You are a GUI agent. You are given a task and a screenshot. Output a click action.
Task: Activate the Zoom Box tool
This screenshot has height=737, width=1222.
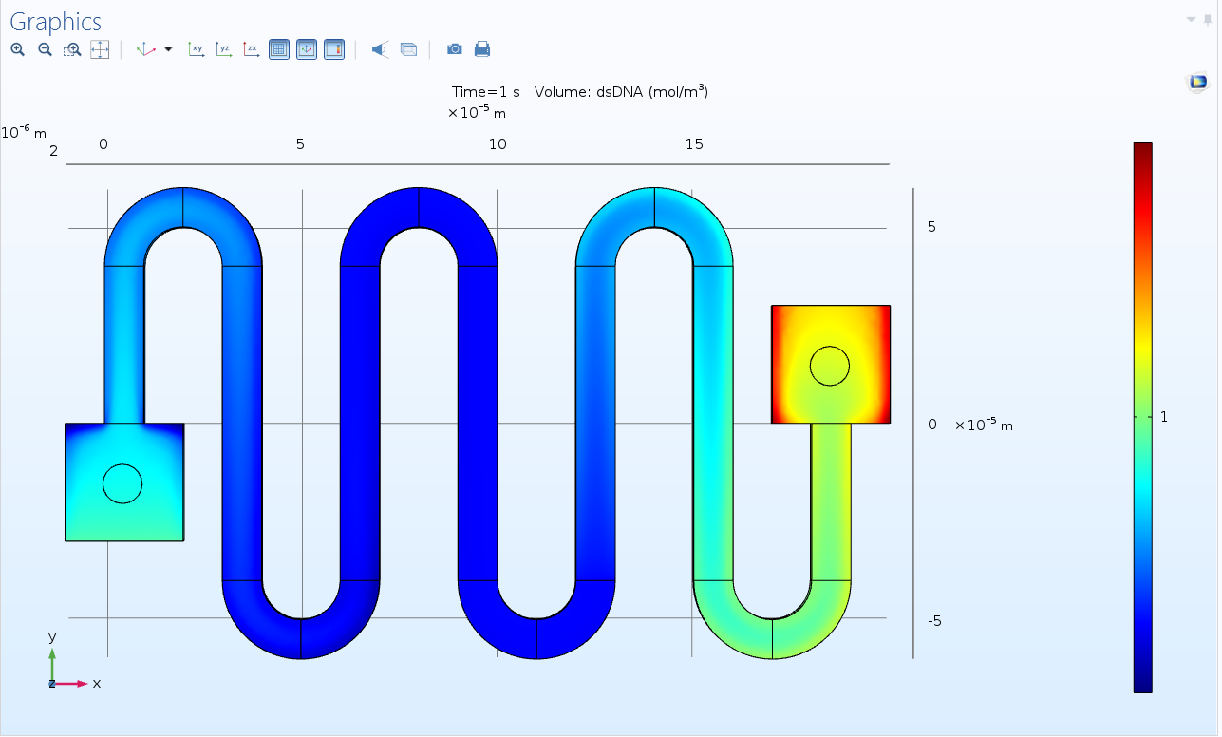(x=72, y=49)
